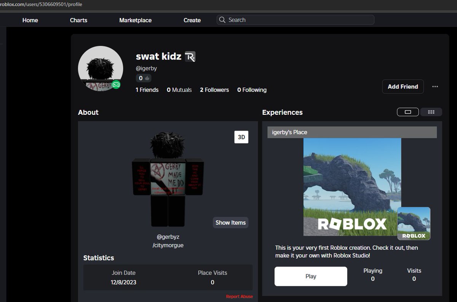This screenshot has height=302, width=457.
Task: Click the Add Friend button
Action: pyautogui.click(x=403, y=87)
